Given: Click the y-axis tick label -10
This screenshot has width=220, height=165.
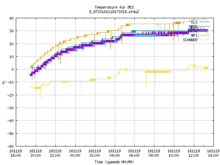Looking at the screenshot, I should tap(11, 82).
